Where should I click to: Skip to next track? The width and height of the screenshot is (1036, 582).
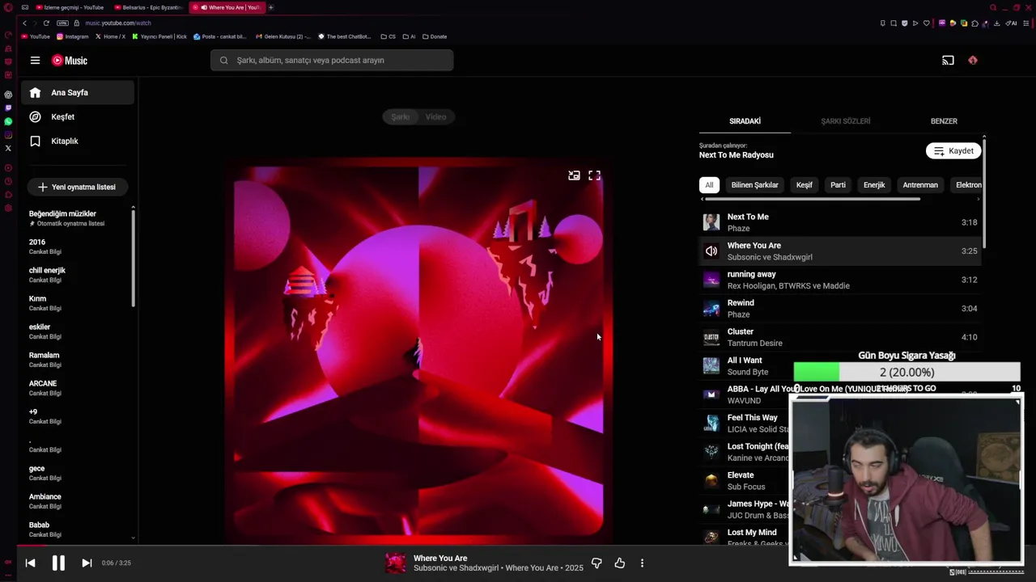pos(87,563)
